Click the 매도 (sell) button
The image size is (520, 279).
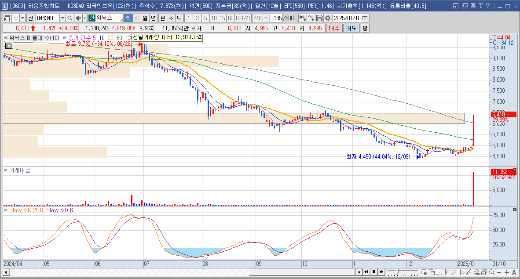(x=351, y=29)
